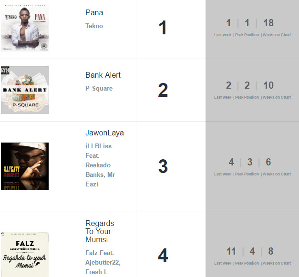The height and width of the screenshot is (277, 299).
Task: Open the Pana album cover thumbnail
Action: tap(25, 28)
